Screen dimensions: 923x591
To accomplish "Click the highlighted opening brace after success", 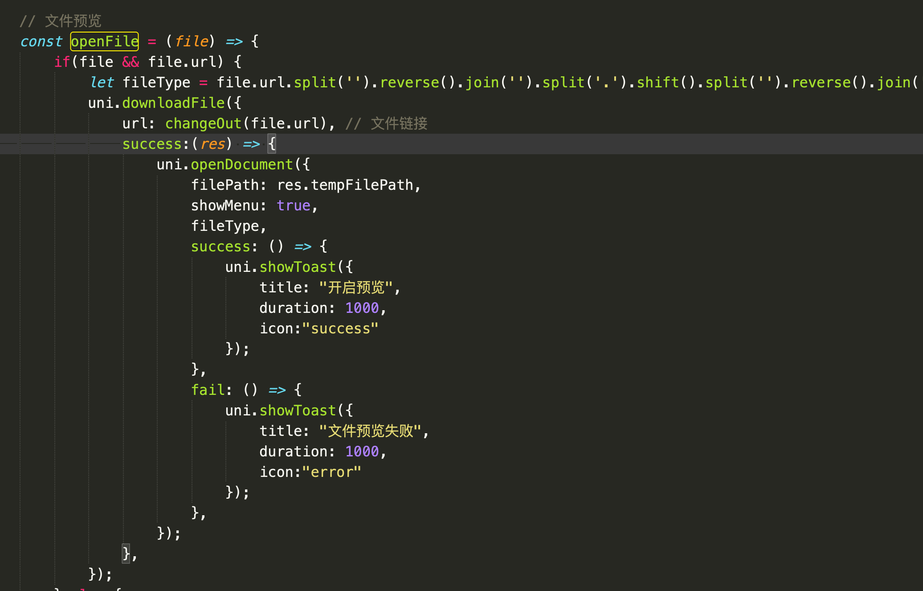I will pyautogui.click(x=272, y=144).
